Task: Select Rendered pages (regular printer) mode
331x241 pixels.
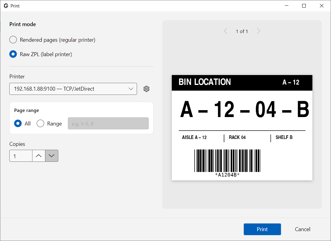Action: [52, 40]
